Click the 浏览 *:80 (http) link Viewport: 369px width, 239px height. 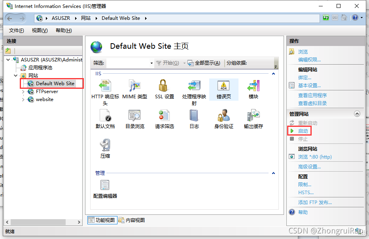(x=315, y=157)
